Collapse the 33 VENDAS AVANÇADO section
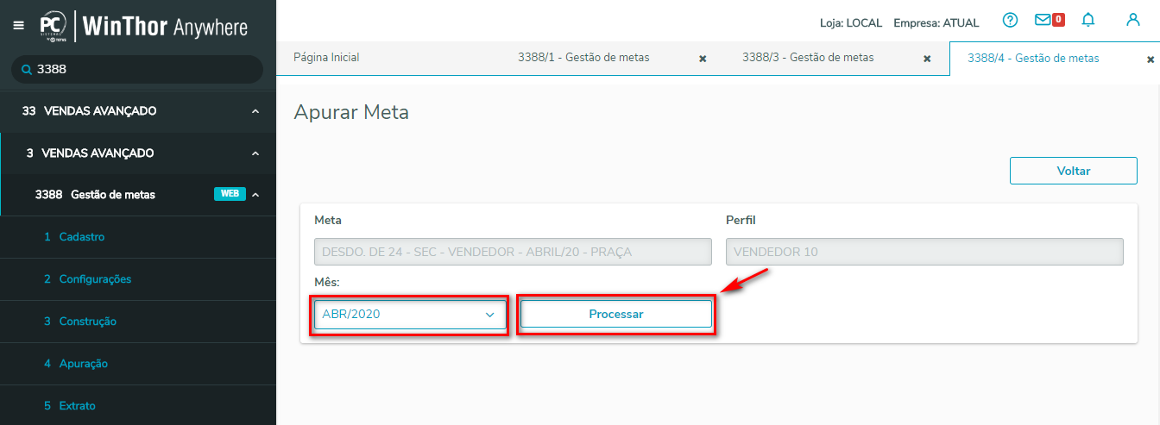 (x=255, y=111)
